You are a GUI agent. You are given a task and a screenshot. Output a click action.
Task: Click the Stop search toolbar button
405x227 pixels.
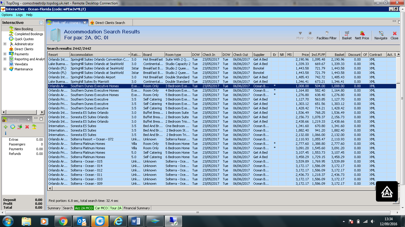coord(310,35)
